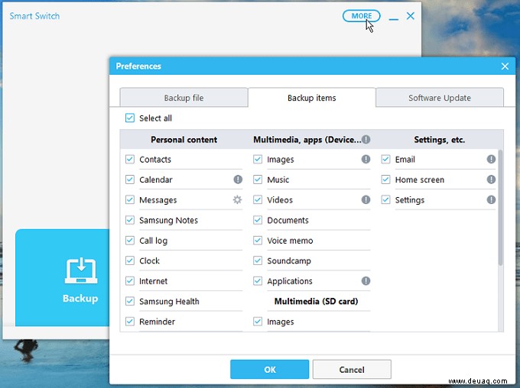Toggle the SD card Images checkbox
This screenshot has height=388, width=520.
coord(258,322)
